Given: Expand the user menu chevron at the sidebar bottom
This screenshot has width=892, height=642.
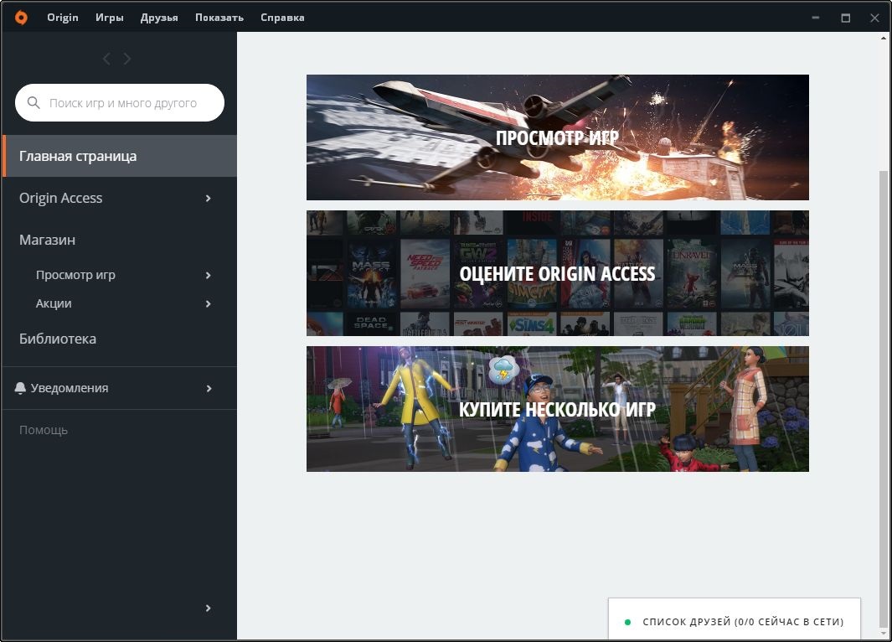Looking at the screenshot, I should coord(209,608).
